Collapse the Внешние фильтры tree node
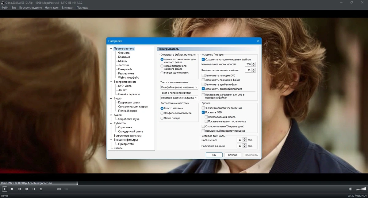Viewport: 368px width, 198px height. pyautogui.click(x=111, y=140)
